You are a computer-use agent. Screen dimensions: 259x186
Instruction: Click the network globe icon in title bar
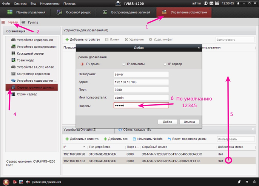click(205, 3)
